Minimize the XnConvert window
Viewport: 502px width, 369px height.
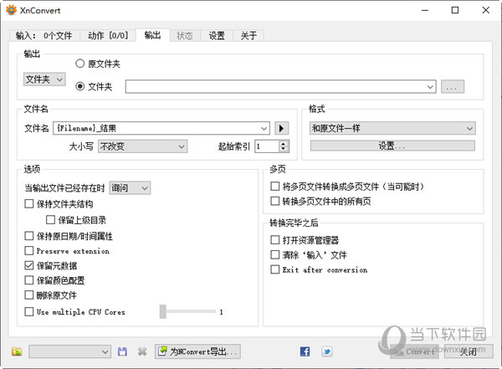[x=425, y=10]
